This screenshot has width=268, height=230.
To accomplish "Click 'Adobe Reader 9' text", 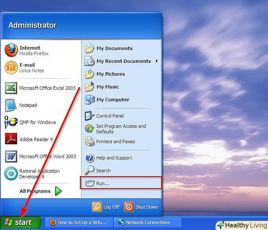I will coord(36,139).
